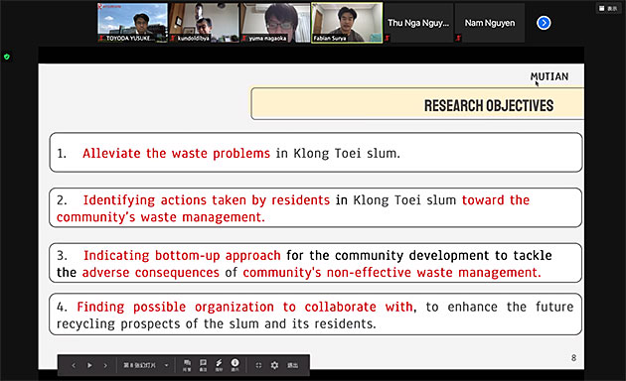The width and height of the screenshot is (626, 381).
Task: Click 'Finding possible organization to collaborate with' text
Action: [x=244, y=307]
